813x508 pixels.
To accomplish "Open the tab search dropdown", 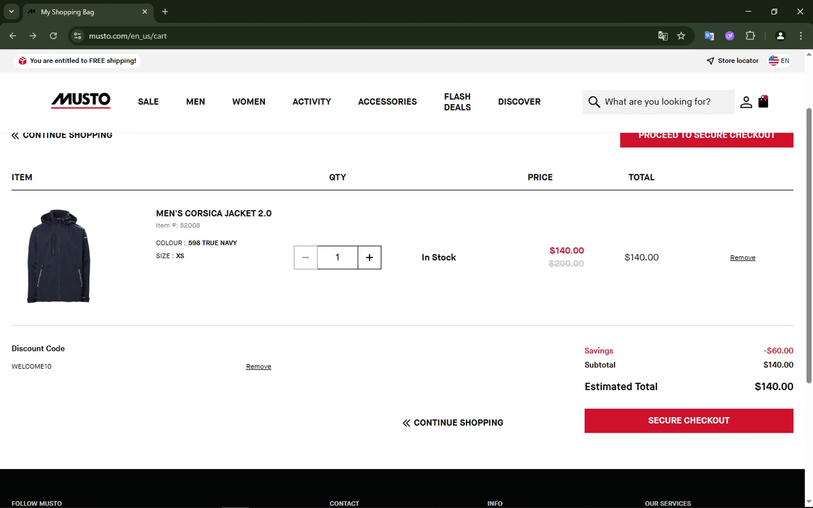I will pyautogui.click(x=11, y=11).
